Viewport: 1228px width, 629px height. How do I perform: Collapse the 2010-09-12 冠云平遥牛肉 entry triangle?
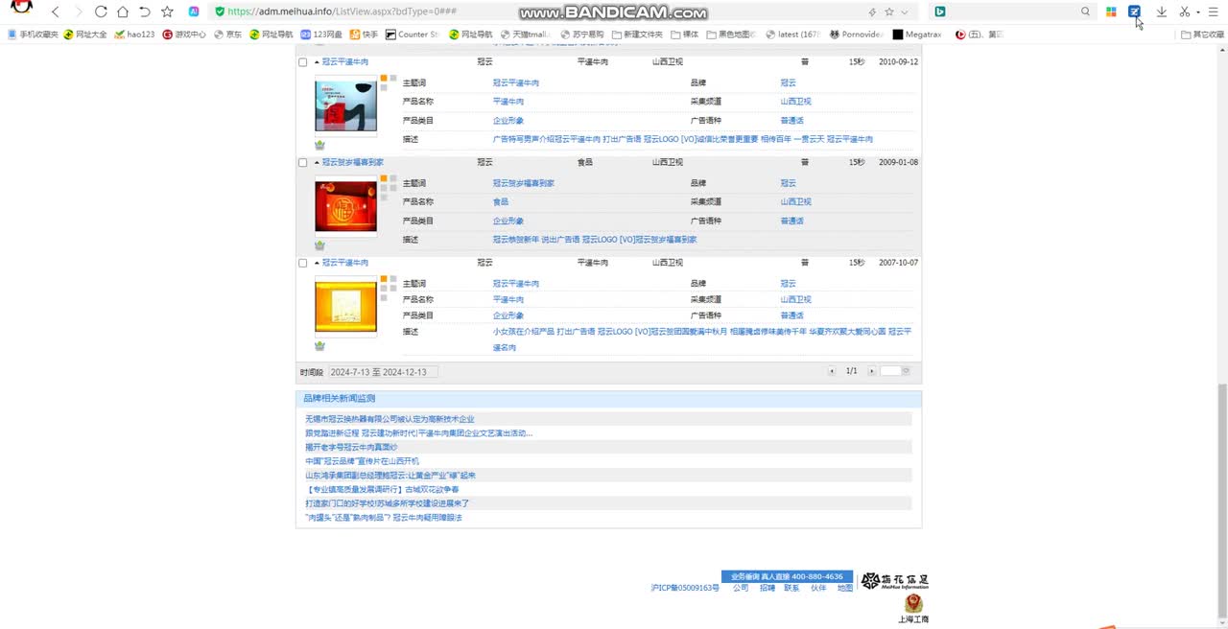(317, 62)
